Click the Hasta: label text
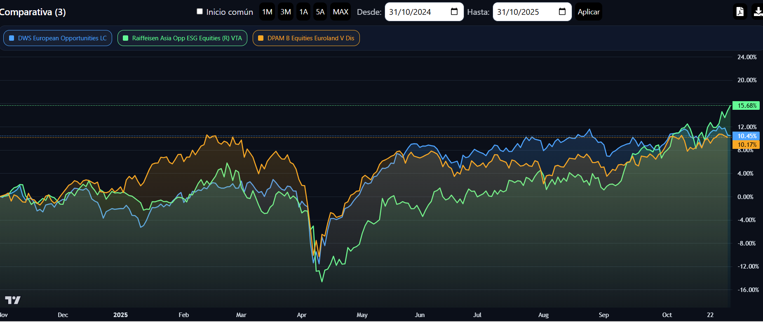Image resolution: width=763 pixels, height=322 pixels. pyautogui.click(x=478, y=12)
